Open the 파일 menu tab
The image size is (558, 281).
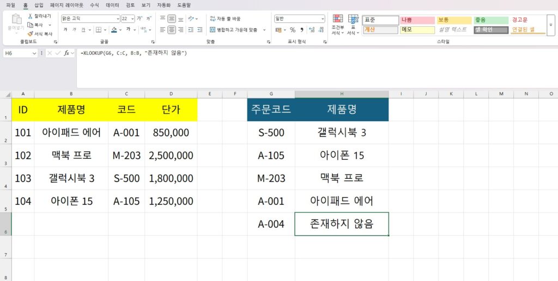[x=11, y=5]
